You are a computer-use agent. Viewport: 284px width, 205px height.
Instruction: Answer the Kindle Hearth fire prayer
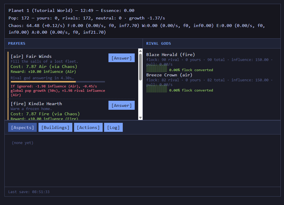pyautogui.click(x=122, y=105)
